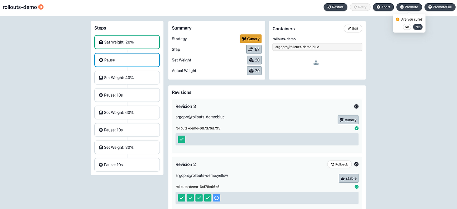Click the blue pending pod in Revision 2

(x=216, y=198)
